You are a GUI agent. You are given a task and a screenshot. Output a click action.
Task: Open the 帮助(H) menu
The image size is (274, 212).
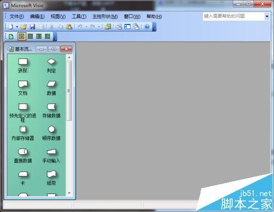point(154,16)
